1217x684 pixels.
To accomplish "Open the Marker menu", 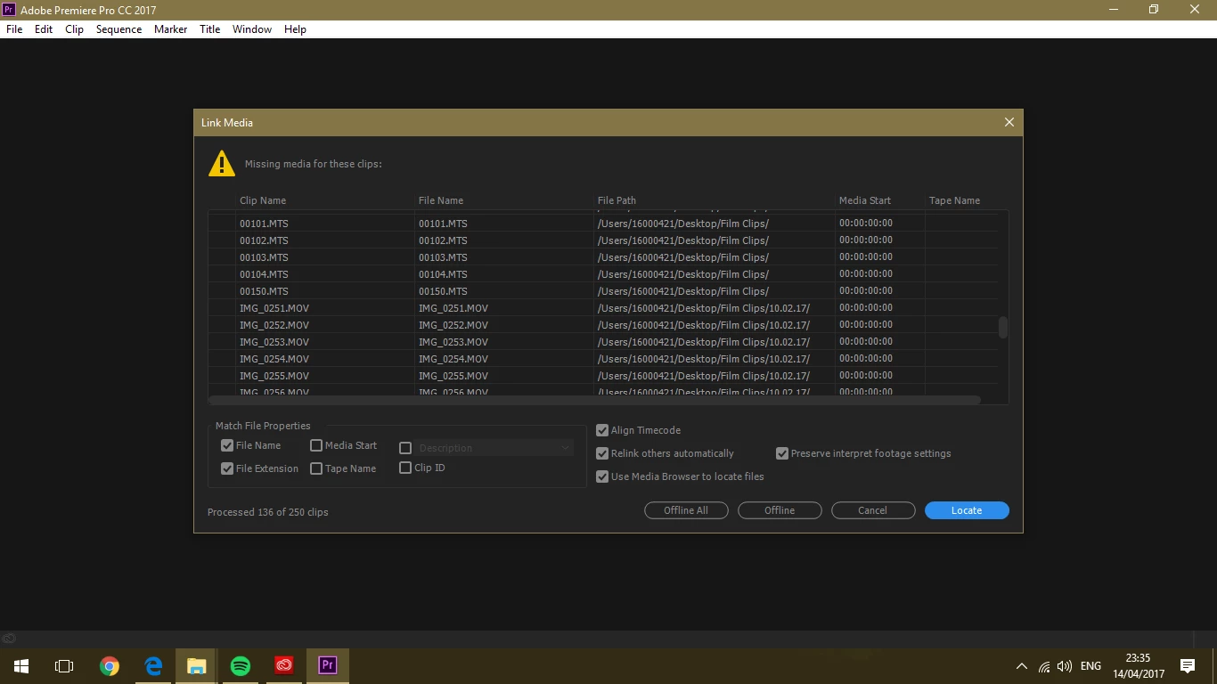I will pos(170,29).
